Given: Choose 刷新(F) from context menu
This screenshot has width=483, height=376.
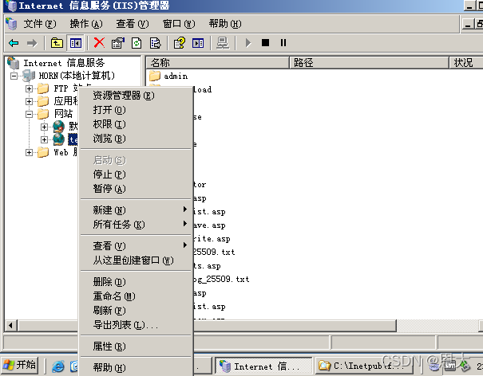Looking at the screenshot, I should pos(136,310).
